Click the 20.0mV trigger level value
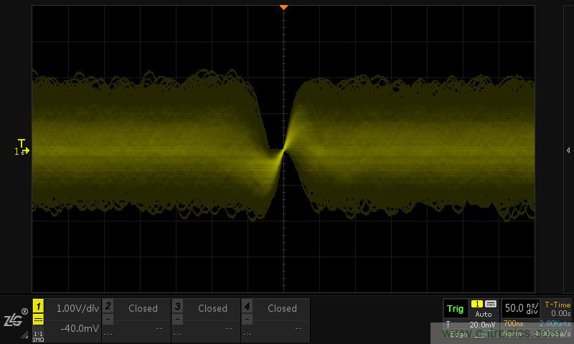The image size is (574, 344). point(482,325)
